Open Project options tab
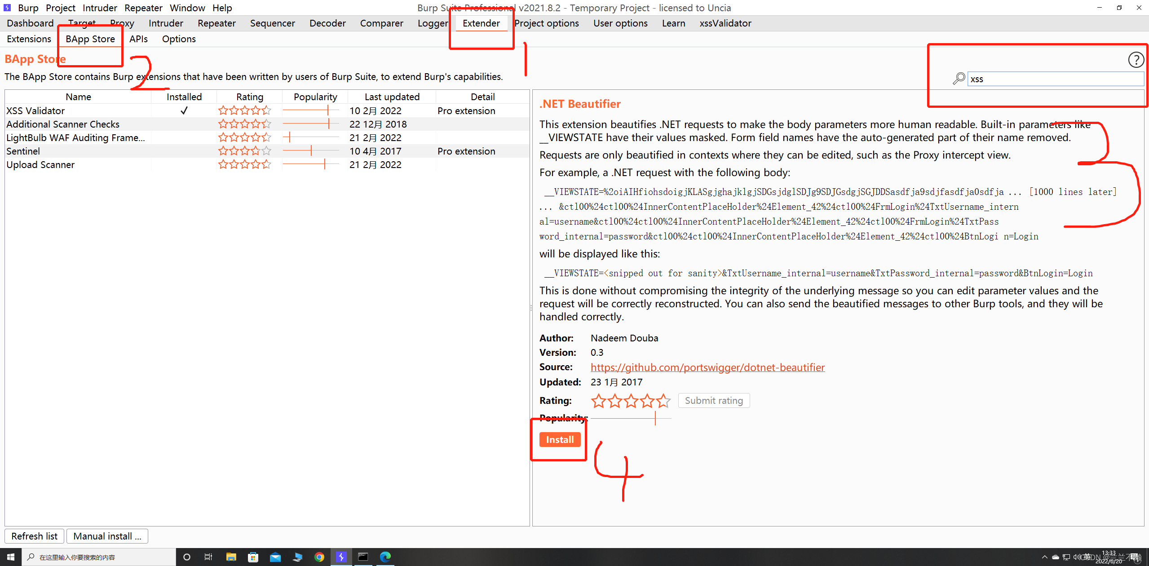This screenshot has height=566, width=1149. pos(547,23)
